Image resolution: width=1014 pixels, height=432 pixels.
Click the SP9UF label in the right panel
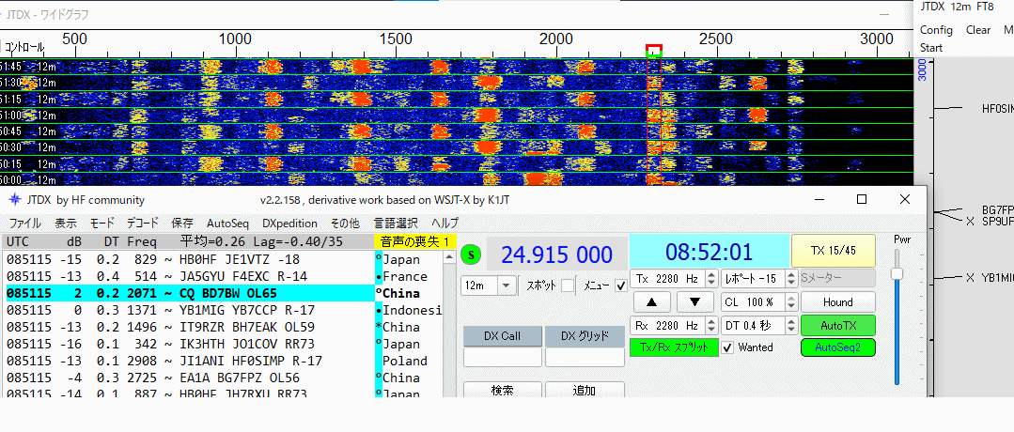pos(997,222)
